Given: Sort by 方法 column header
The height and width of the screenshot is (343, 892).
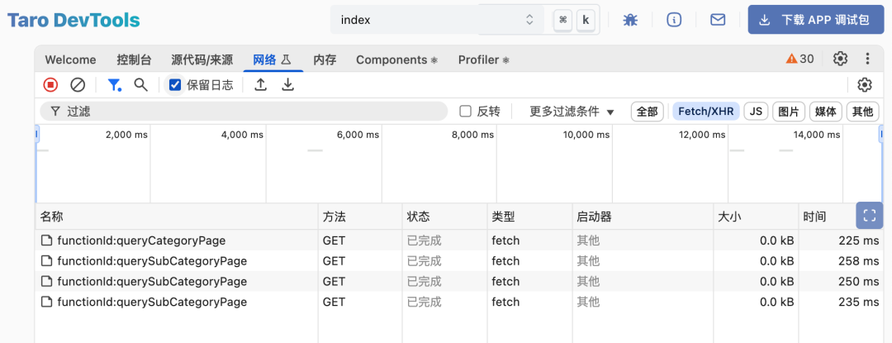Looking at the screenshot, I should tap(360, 217).
